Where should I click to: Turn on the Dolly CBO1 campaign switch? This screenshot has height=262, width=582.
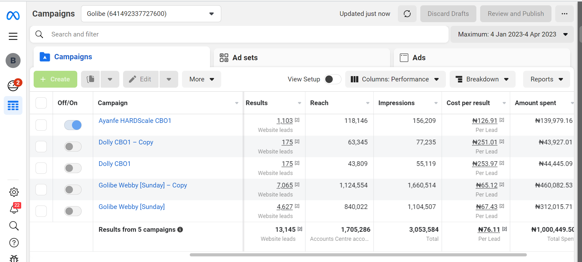[x=73, y=168]
